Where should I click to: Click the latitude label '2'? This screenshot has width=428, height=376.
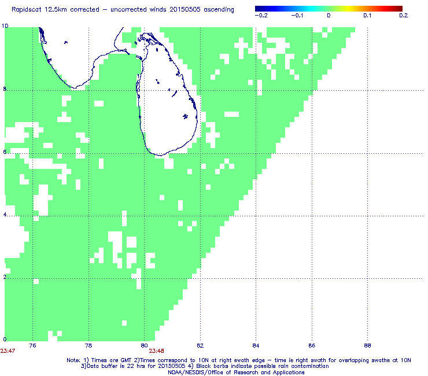click(5, 277)
